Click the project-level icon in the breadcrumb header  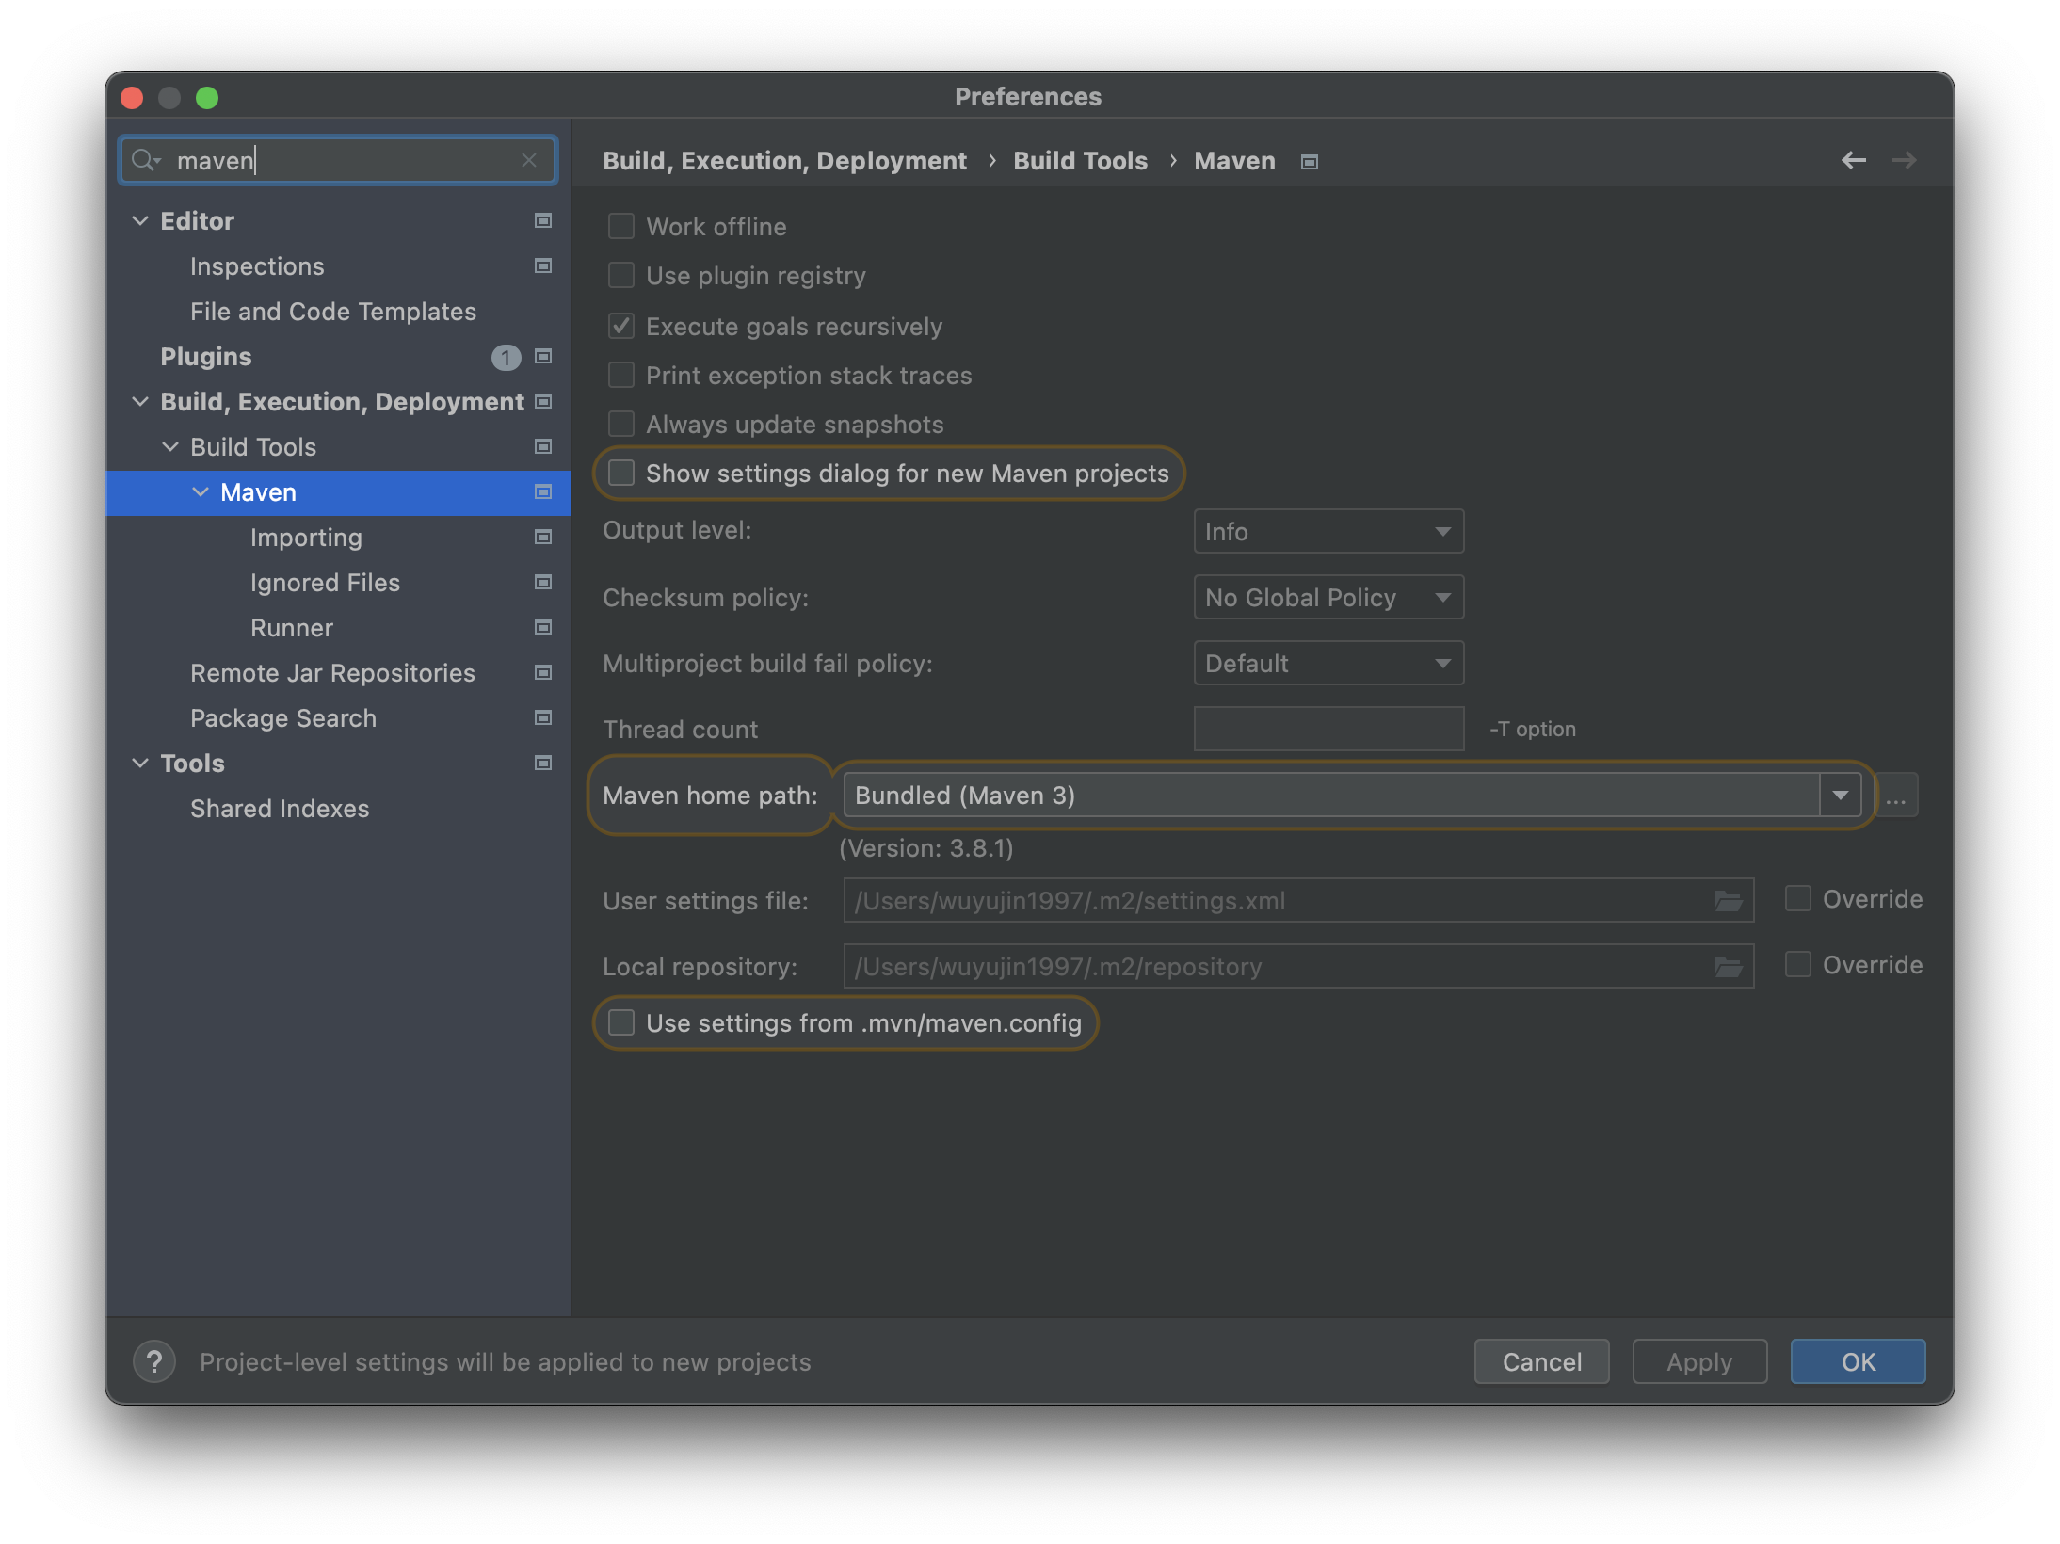(x=1310, y=162)
